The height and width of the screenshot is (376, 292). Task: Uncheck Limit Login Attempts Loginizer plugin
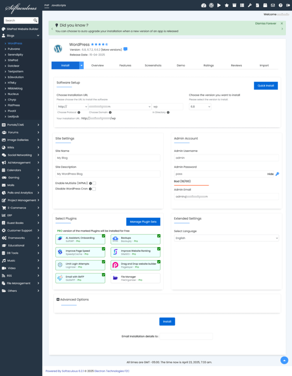[x=103, y=262]
